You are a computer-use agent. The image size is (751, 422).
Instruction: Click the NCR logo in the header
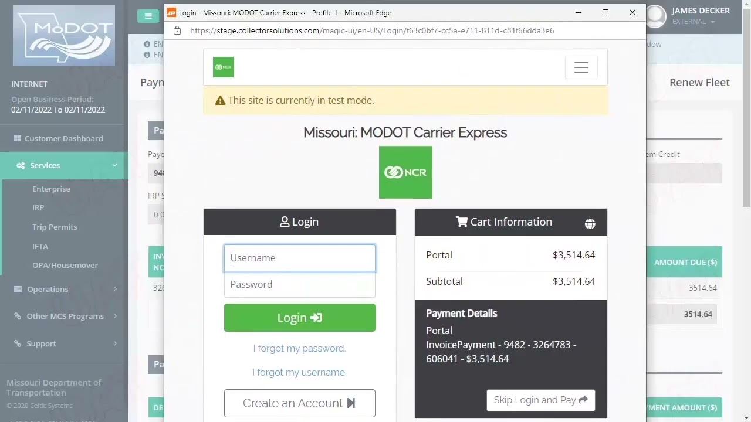[223, 67]
